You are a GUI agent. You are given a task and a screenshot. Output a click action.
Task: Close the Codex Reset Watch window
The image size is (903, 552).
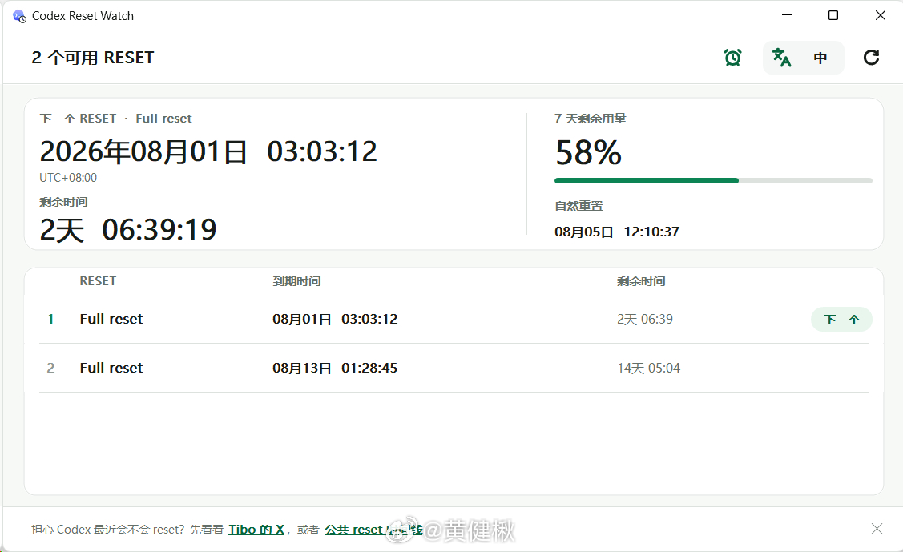tap(880, 15)
